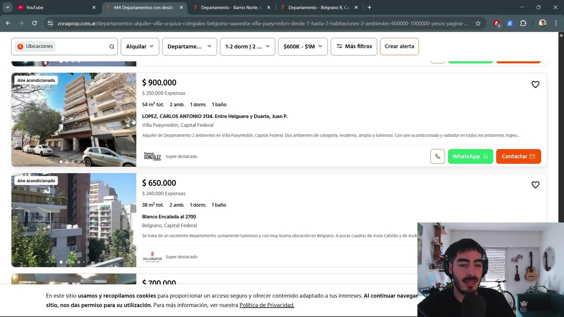Screen dimensions: 564x317
Task: Click the phone button on Lopez Carlos Antonio listing
Action: coord(438,156)
